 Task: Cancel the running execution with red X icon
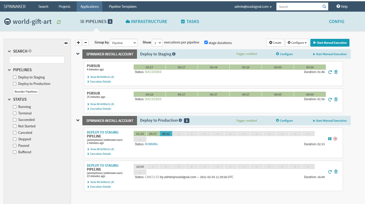point(335,139)
